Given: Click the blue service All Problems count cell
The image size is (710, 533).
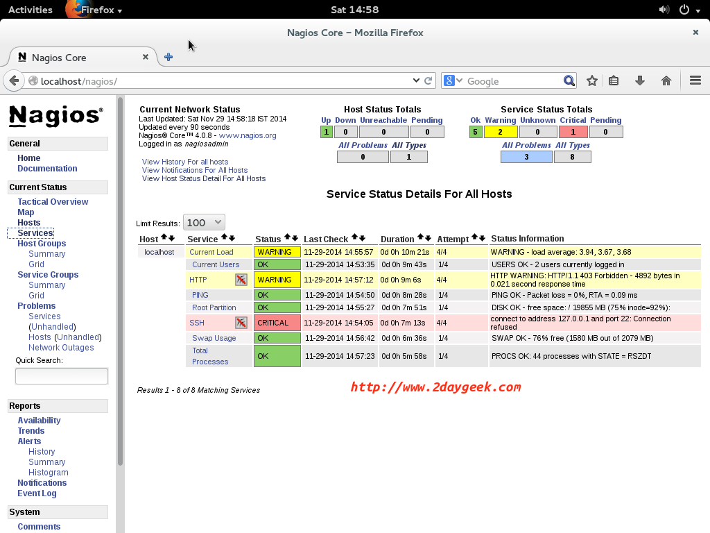Looking at the screenshot, I should [x=527, y=157].
